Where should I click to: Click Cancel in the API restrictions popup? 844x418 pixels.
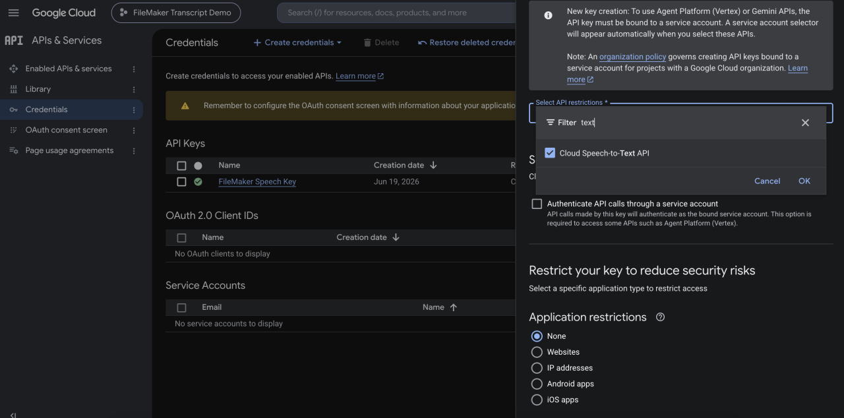pyautogui.click(x=768, y=181)
